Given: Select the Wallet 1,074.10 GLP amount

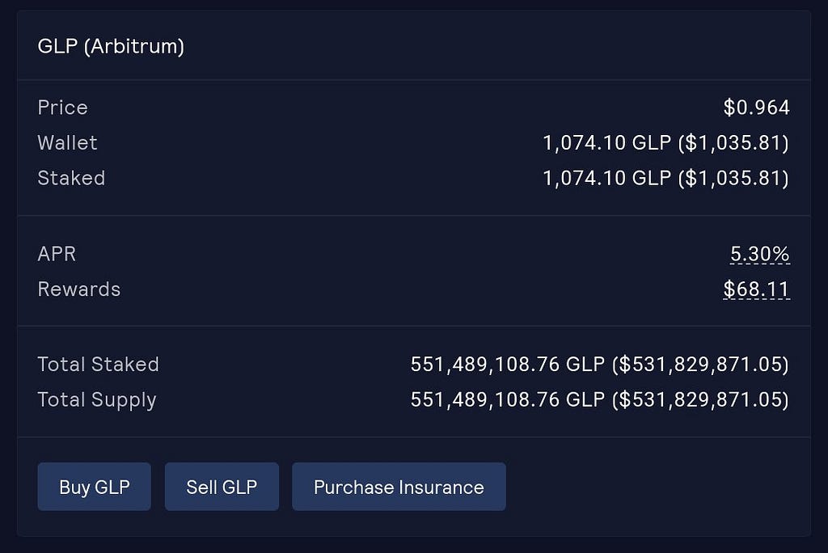Looking at the screenshot, I should coord(607,143).
